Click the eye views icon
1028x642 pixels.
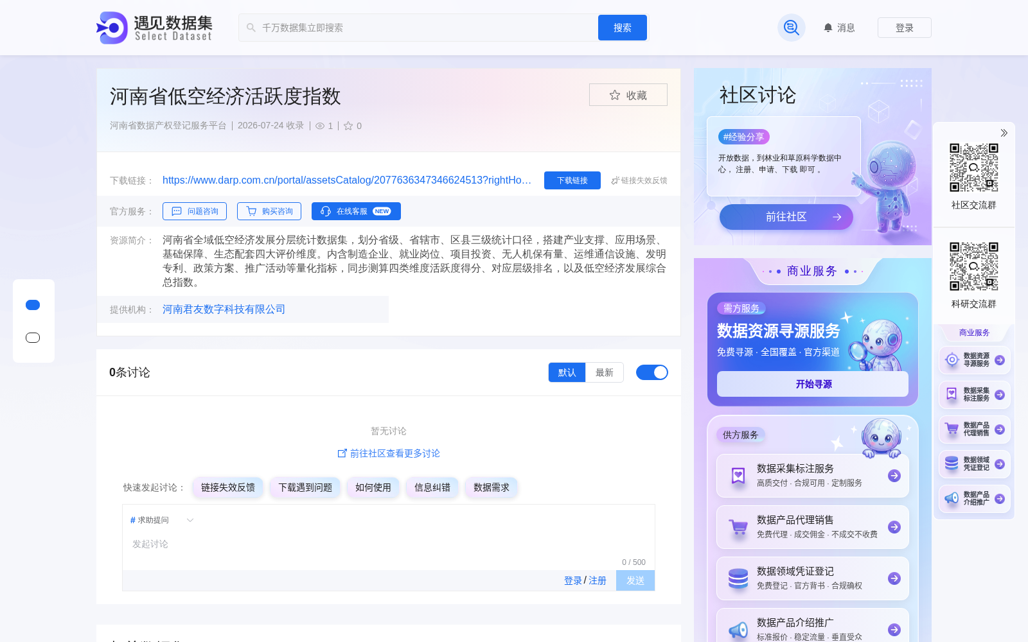coord(320,126)
